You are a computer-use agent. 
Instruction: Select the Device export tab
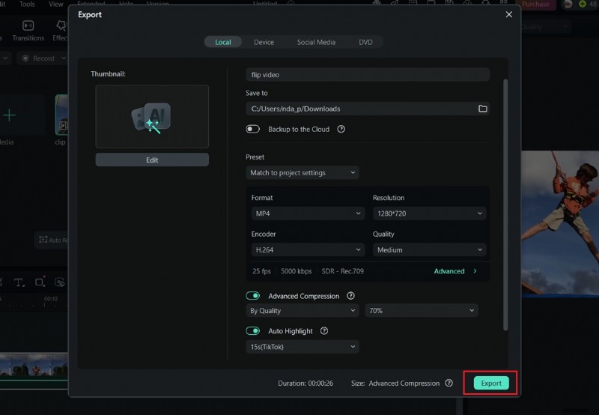264,42
